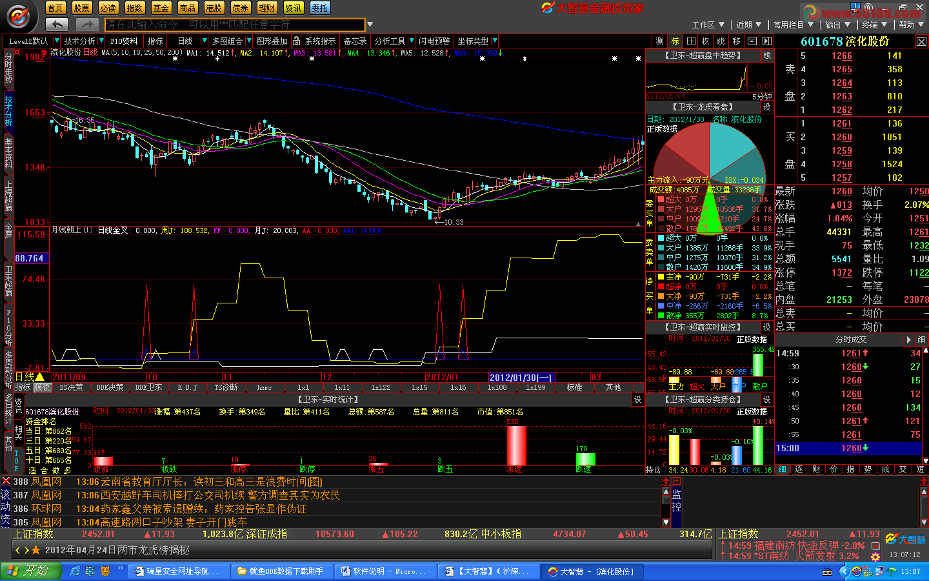929x581 pixels.
Task: Click the 指标 toolbar button
Action: tap(155, 41)
